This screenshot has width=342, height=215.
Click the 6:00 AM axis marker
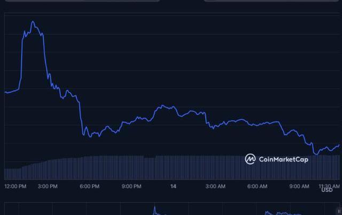[257, 186]
